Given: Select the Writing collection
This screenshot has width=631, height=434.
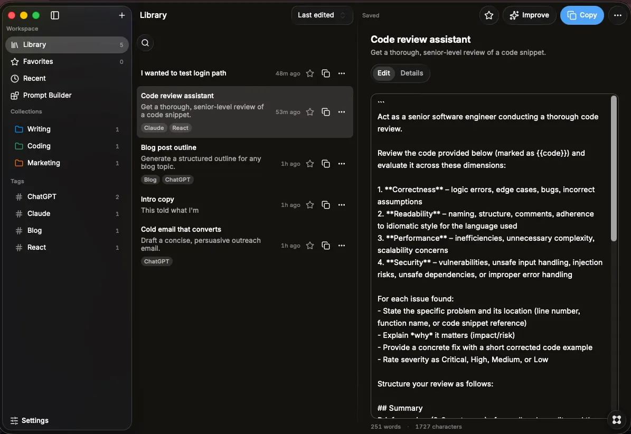Looking at the screenshot, I should click(67, 129).
